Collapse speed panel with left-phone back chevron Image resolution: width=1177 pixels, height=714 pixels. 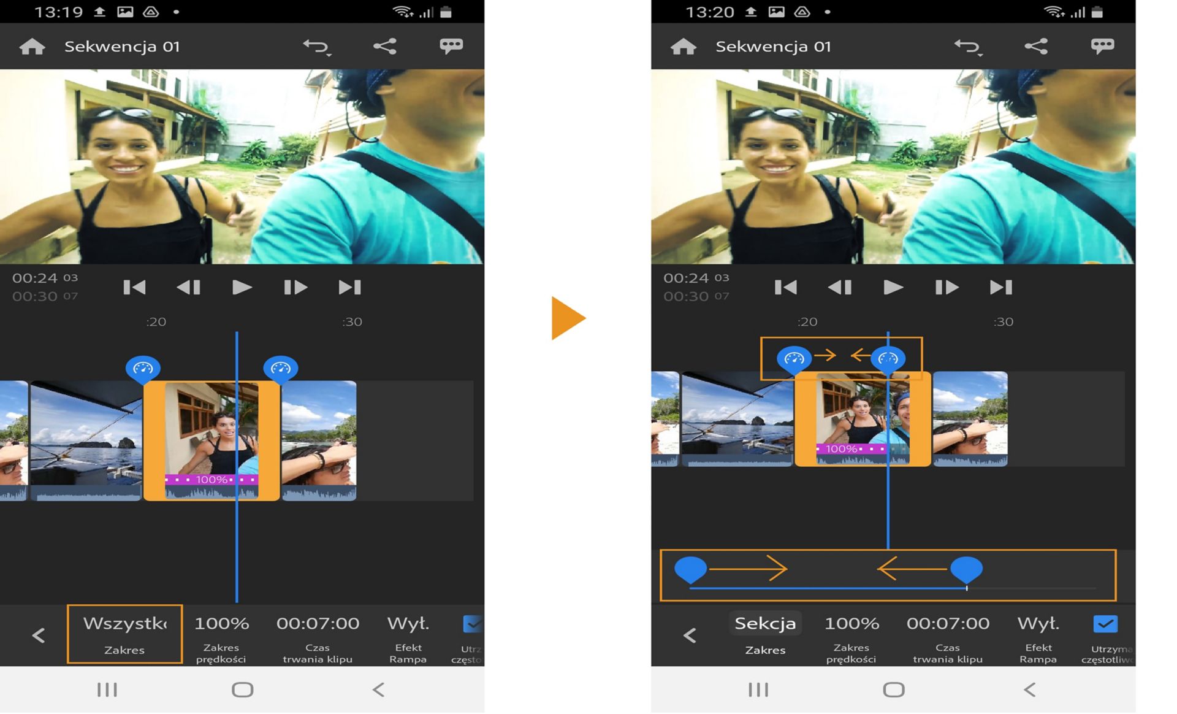[39, 635]
